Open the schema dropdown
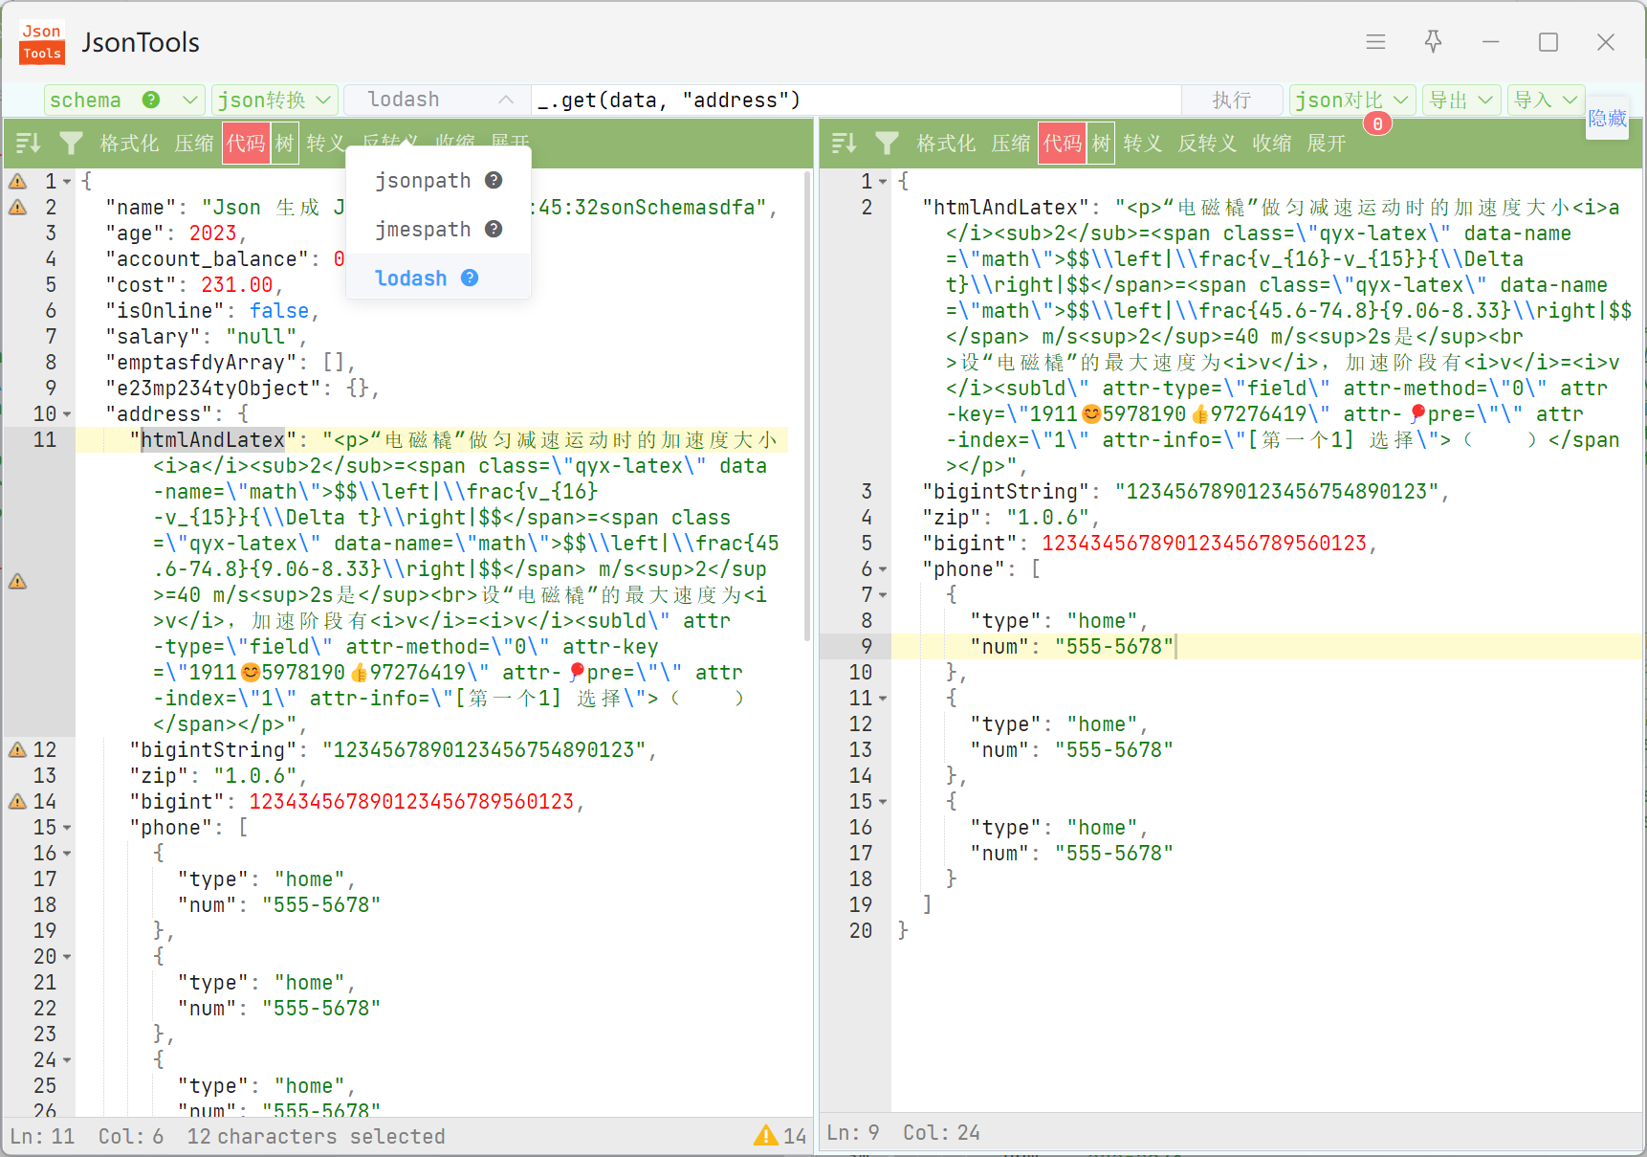 124,100
